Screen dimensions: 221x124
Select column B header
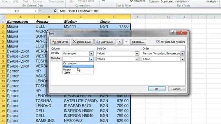point(49,17)
